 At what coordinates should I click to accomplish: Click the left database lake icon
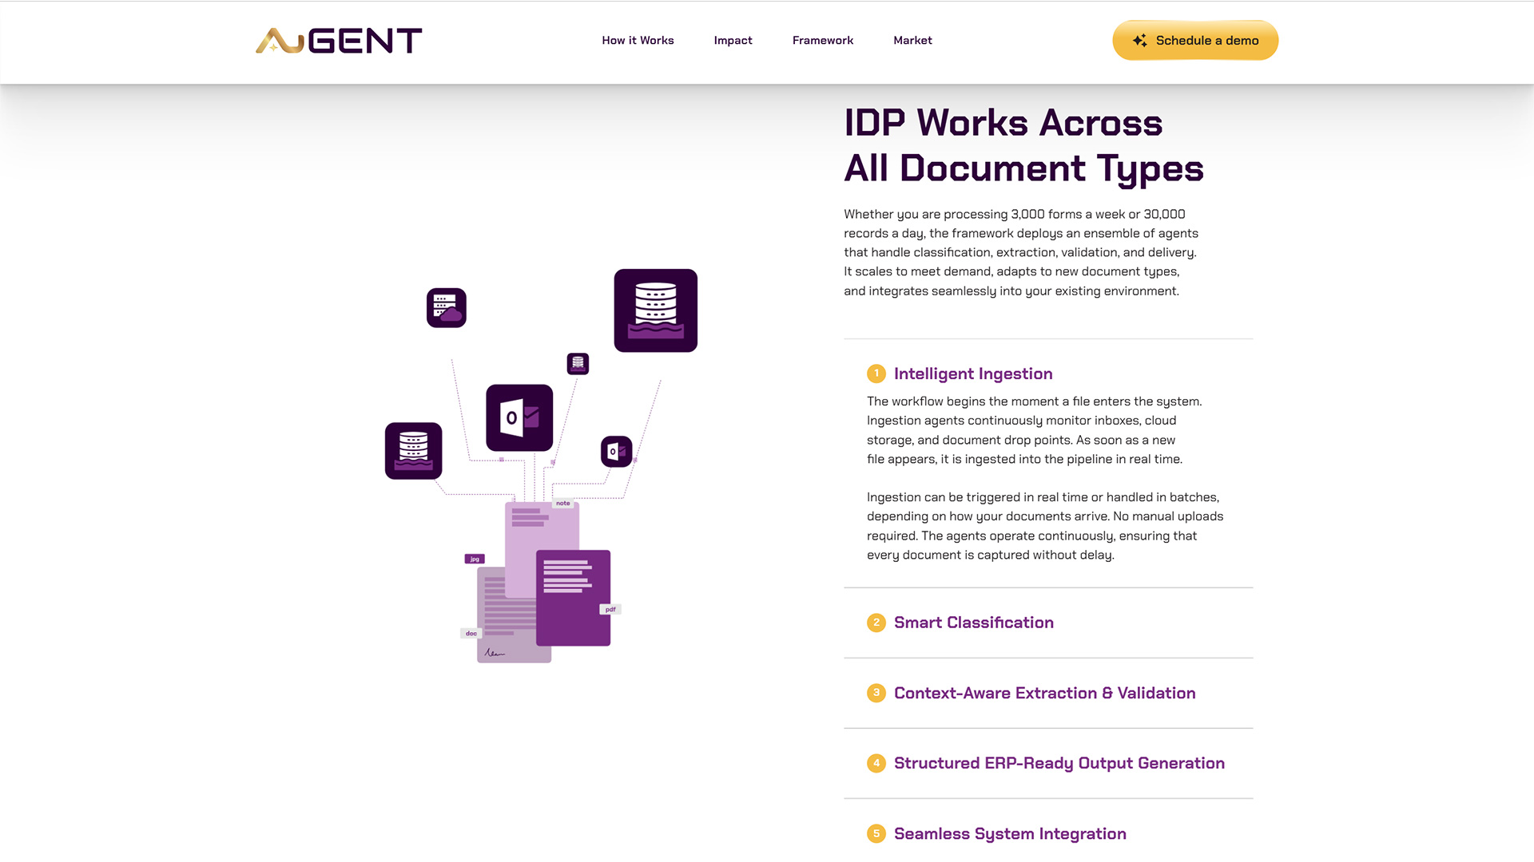(413, 451)
